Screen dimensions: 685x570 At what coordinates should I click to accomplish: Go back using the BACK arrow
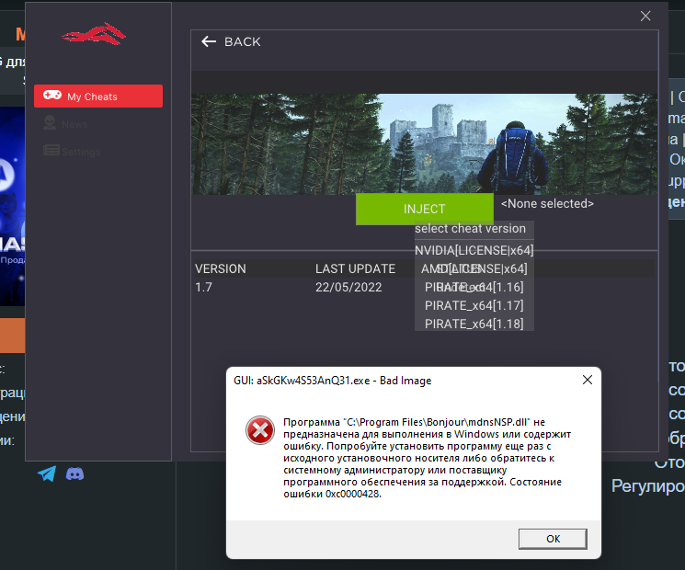click(x=209, y=41)
